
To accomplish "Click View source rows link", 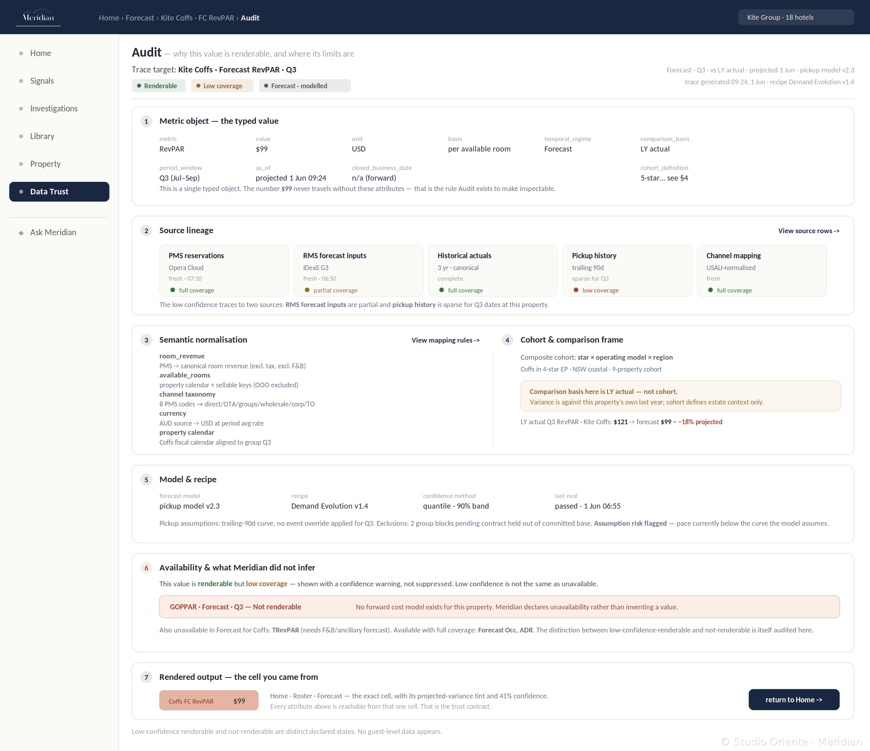I will coord(809,231).
